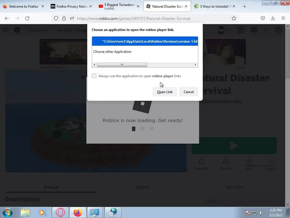This screenshot has height=218, width=290.
Task: Click the list's right scroll arrow
Action: coord(195,65)
